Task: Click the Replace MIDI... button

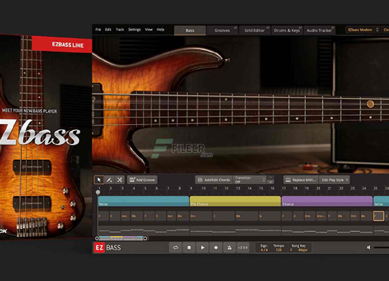Action: (301, 180)
